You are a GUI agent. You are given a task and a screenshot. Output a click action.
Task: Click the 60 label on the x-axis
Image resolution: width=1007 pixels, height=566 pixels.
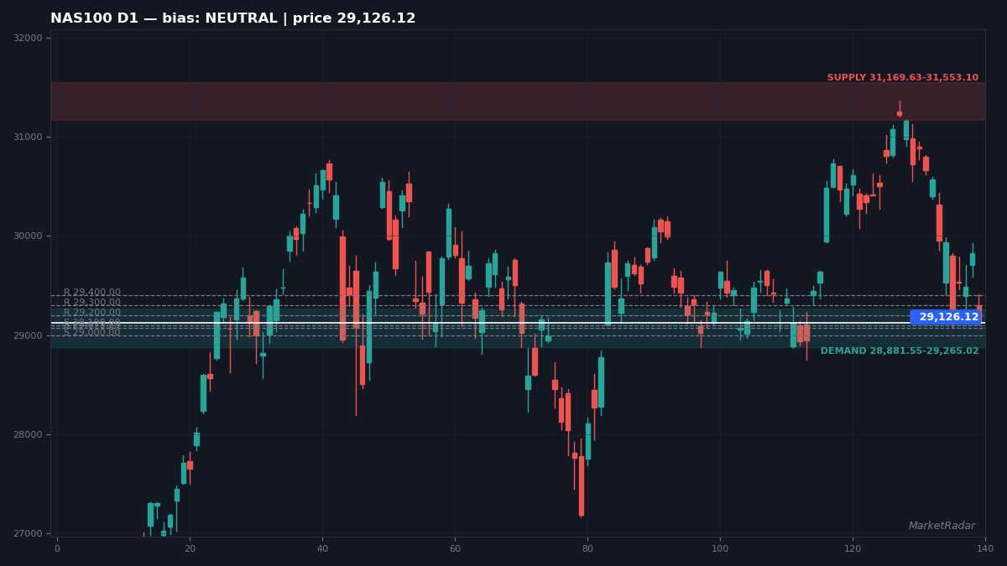point(455,549)
